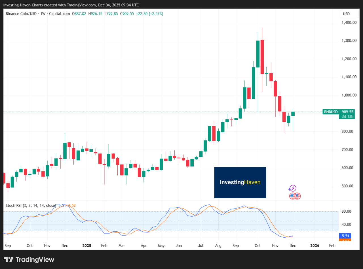363x269 pixels.
Task: Click the green BNBUSD symbol price tag
Action: tap(331, 112)
